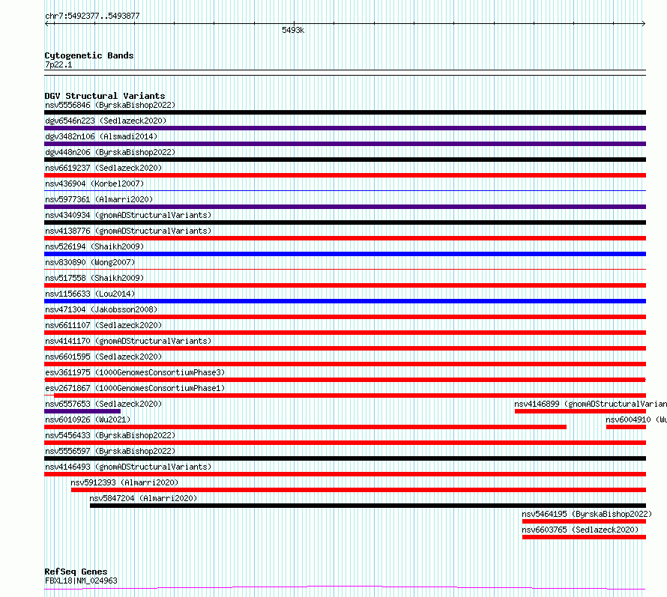This screenshot has height=597, width=667.
Task: Click the black bar under nsv5847204
Action: click(x=368, y=506)
